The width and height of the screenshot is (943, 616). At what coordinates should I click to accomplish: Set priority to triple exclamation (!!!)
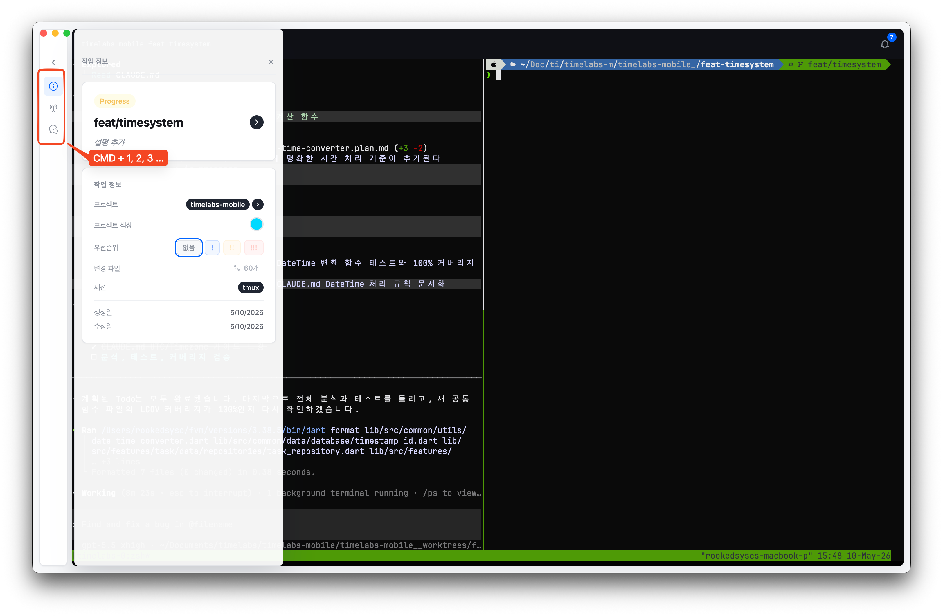click(253, 248)
